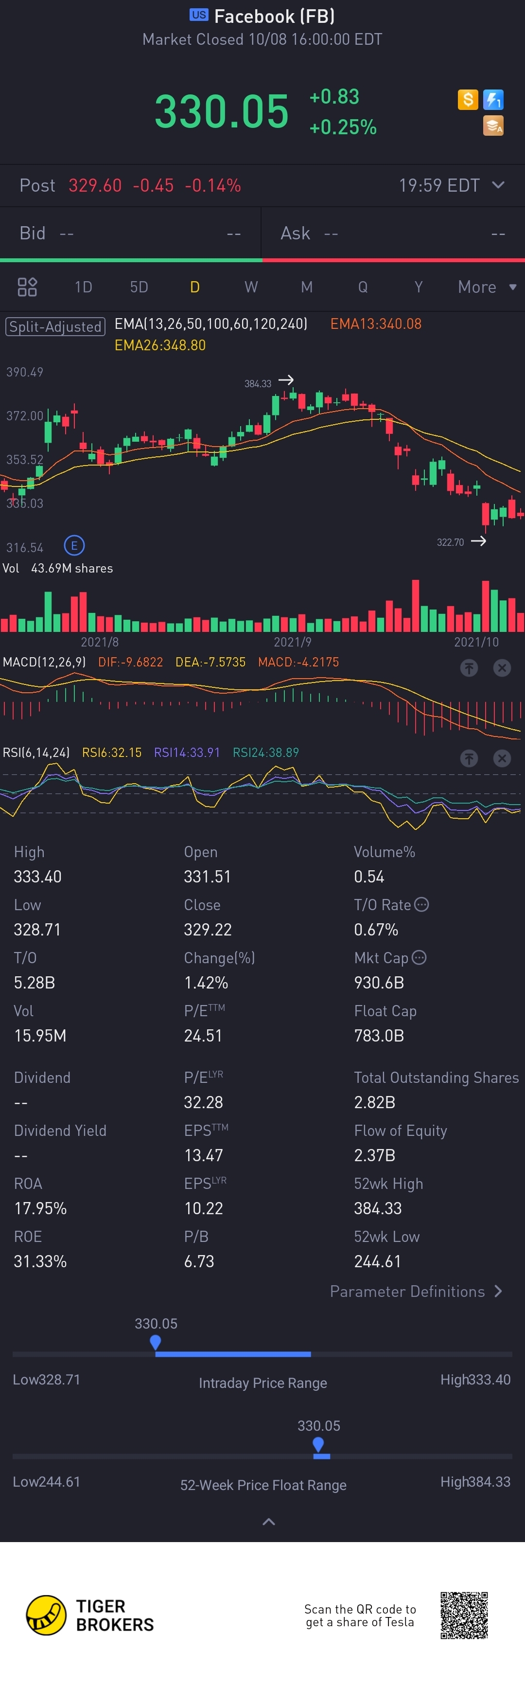Tap the 322.70 low marker on chart
Screen dimensions: 525x1689
[461, 541]
